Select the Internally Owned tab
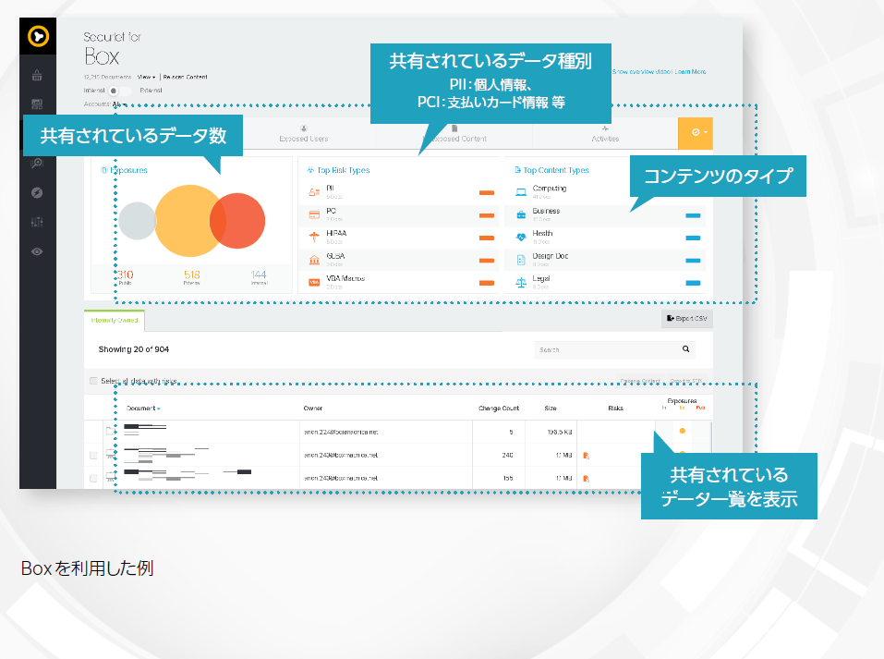Screen dimensions: 884x659 click(x=115, y=320)
